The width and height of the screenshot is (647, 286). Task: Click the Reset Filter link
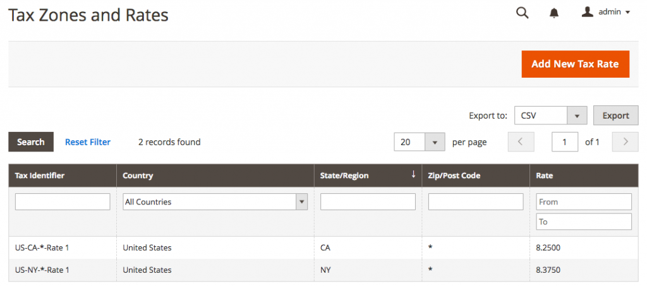pos(88,142)
